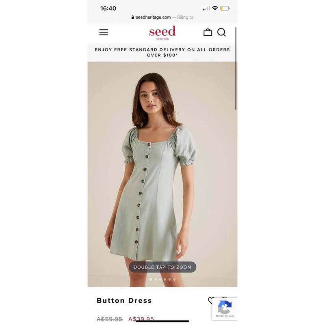Tap the Button Dress product title
The height and width of the screenshot is (325, 325).
point(124,300)
